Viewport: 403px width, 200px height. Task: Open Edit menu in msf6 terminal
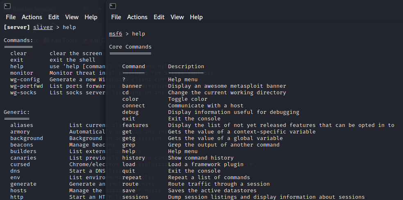tap(159, 17)
